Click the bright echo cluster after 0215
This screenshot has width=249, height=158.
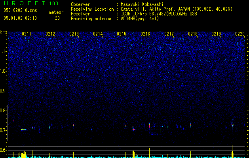tap(133, 128)
